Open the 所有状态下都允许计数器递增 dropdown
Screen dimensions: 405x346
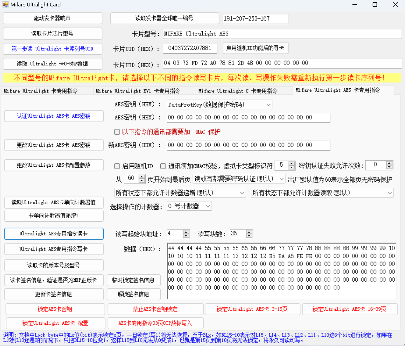pos(242,193)
